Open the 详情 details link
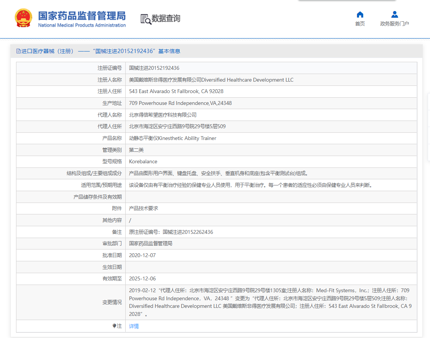The image size is (430, 338). click(x=134, y=326)
